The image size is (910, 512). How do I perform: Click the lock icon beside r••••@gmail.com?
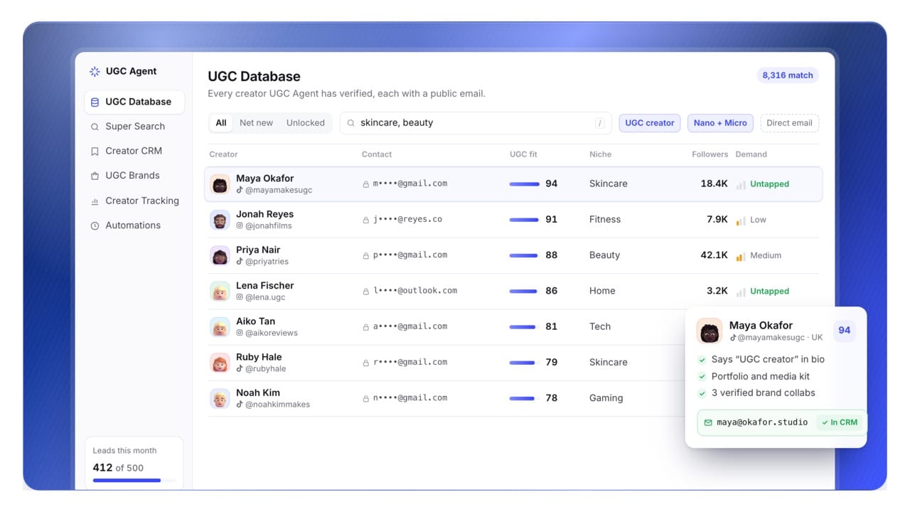[366, 363]
